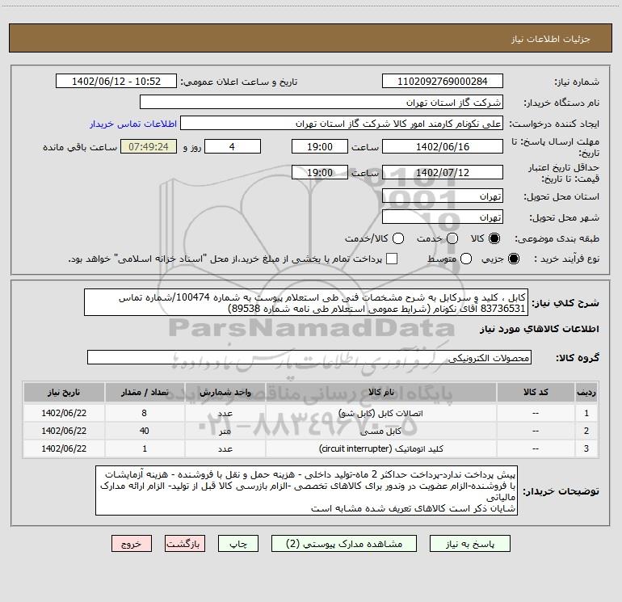Click the need number field 1102092769000284
This screenshot has height=602, width=622.
pos(443,82)
